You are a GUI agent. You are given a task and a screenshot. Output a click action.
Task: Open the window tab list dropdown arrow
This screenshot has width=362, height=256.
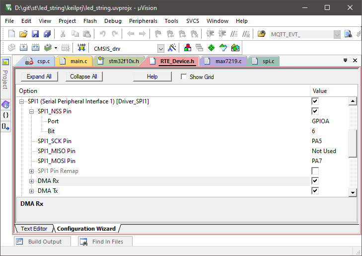point(345,61)
